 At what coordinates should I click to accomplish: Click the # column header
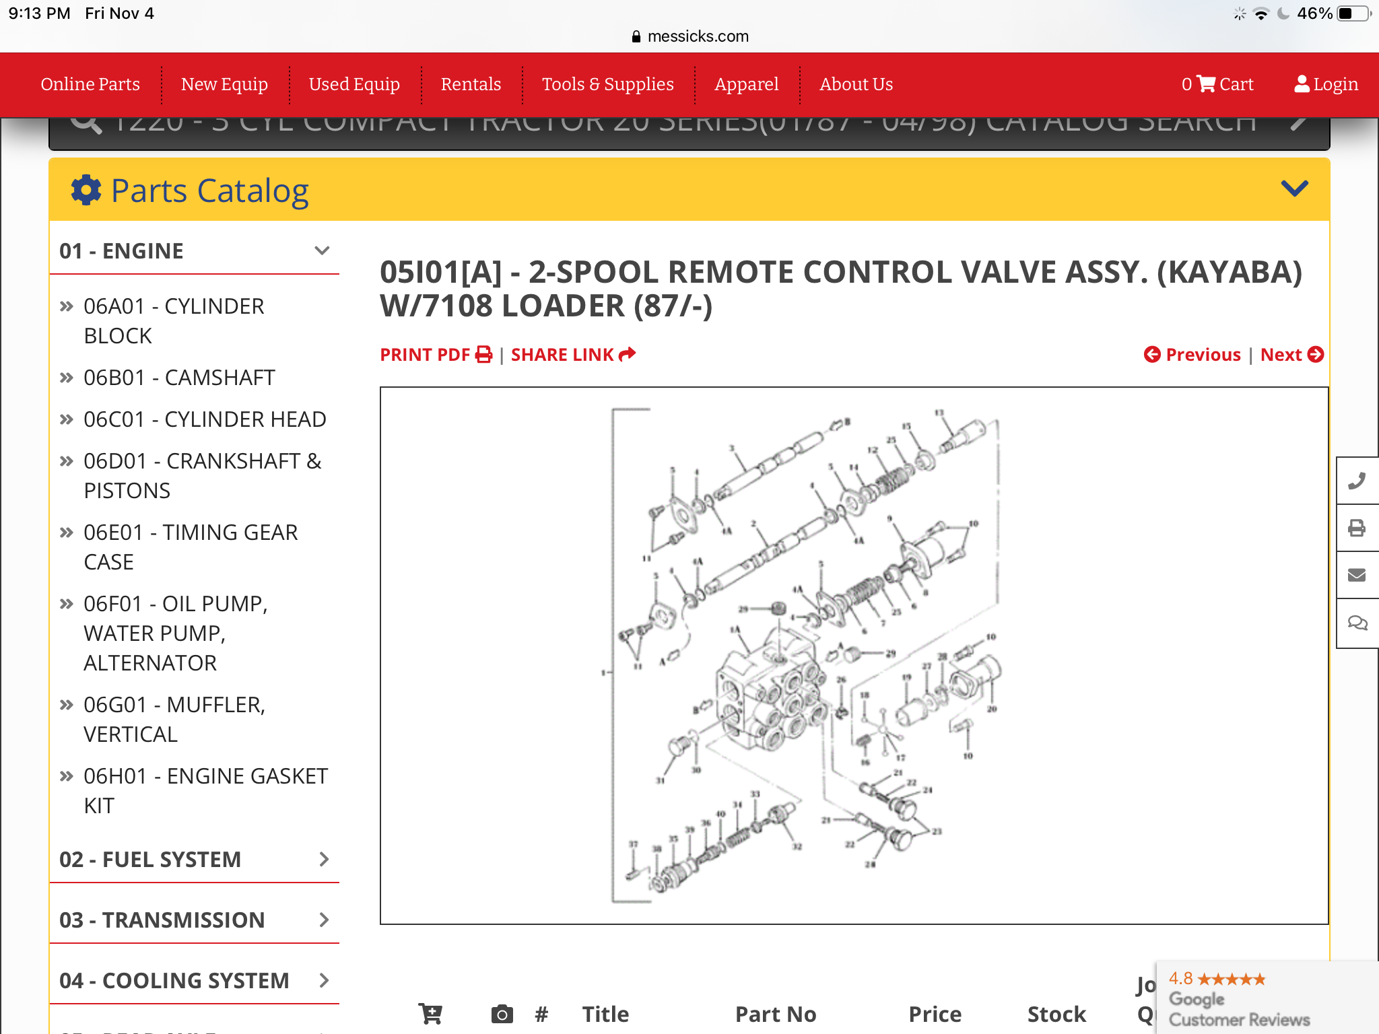541,1014
